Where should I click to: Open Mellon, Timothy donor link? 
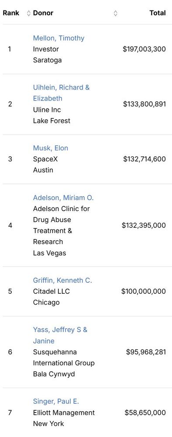point(59,38)
